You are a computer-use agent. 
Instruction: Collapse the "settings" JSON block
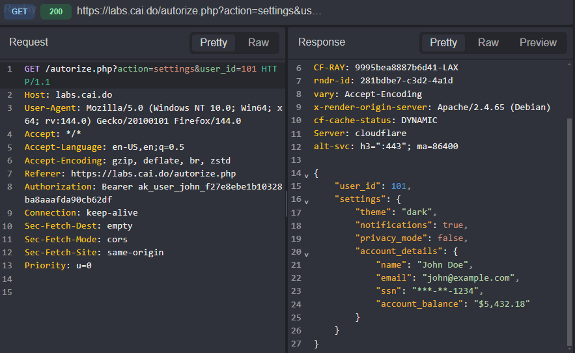click(x=307, y=200)
